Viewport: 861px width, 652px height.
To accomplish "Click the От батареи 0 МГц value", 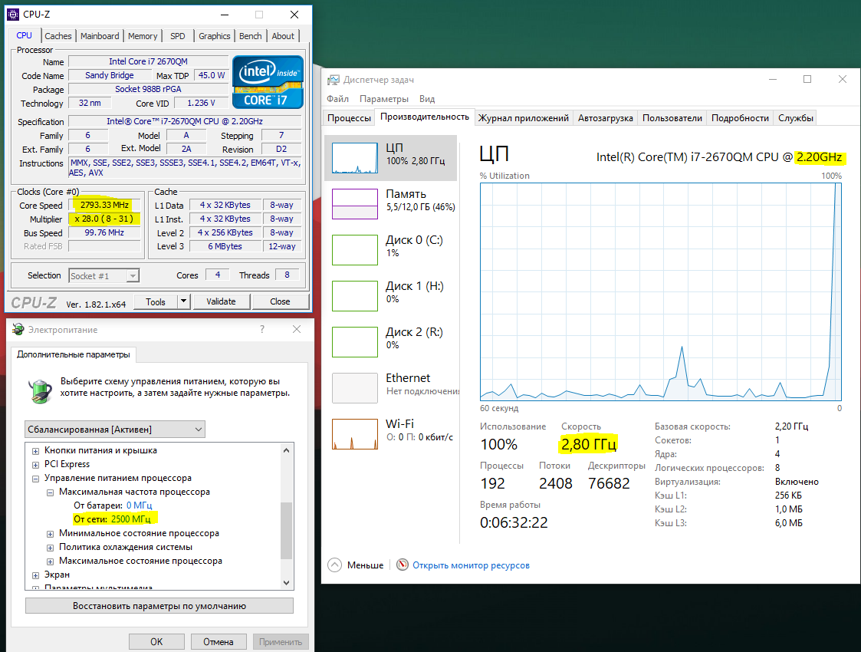I will coord(139,505).
